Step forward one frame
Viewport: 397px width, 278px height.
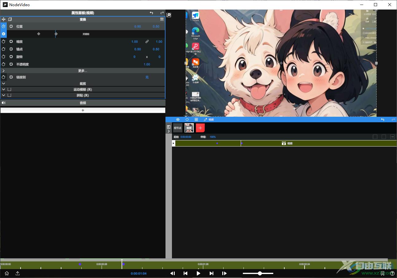224,273
